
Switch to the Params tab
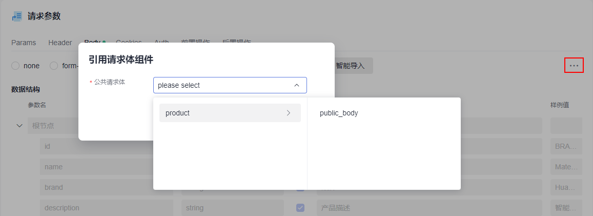click(x=24, y=43)
